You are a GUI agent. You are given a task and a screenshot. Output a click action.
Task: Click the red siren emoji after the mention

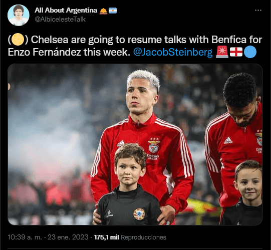click(x=222, y=52)
